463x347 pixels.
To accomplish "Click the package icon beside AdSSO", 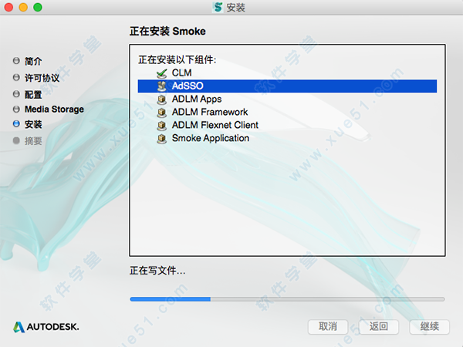I will pyautogui.click(x=161, y=86).
